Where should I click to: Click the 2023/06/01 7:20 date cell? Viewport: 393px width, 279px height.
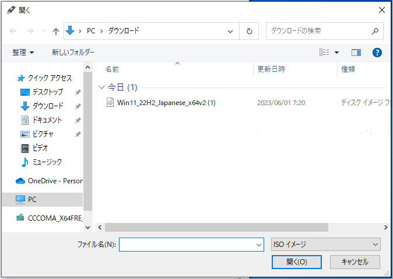coord(281,103)
